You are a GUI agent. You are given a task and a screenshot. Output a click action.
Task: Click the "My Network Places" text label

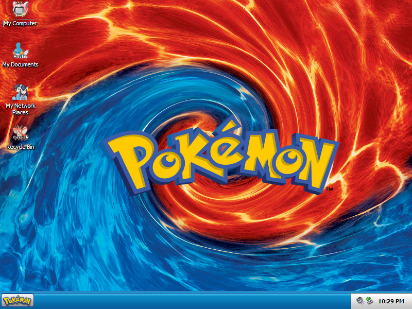click(21, 109)
